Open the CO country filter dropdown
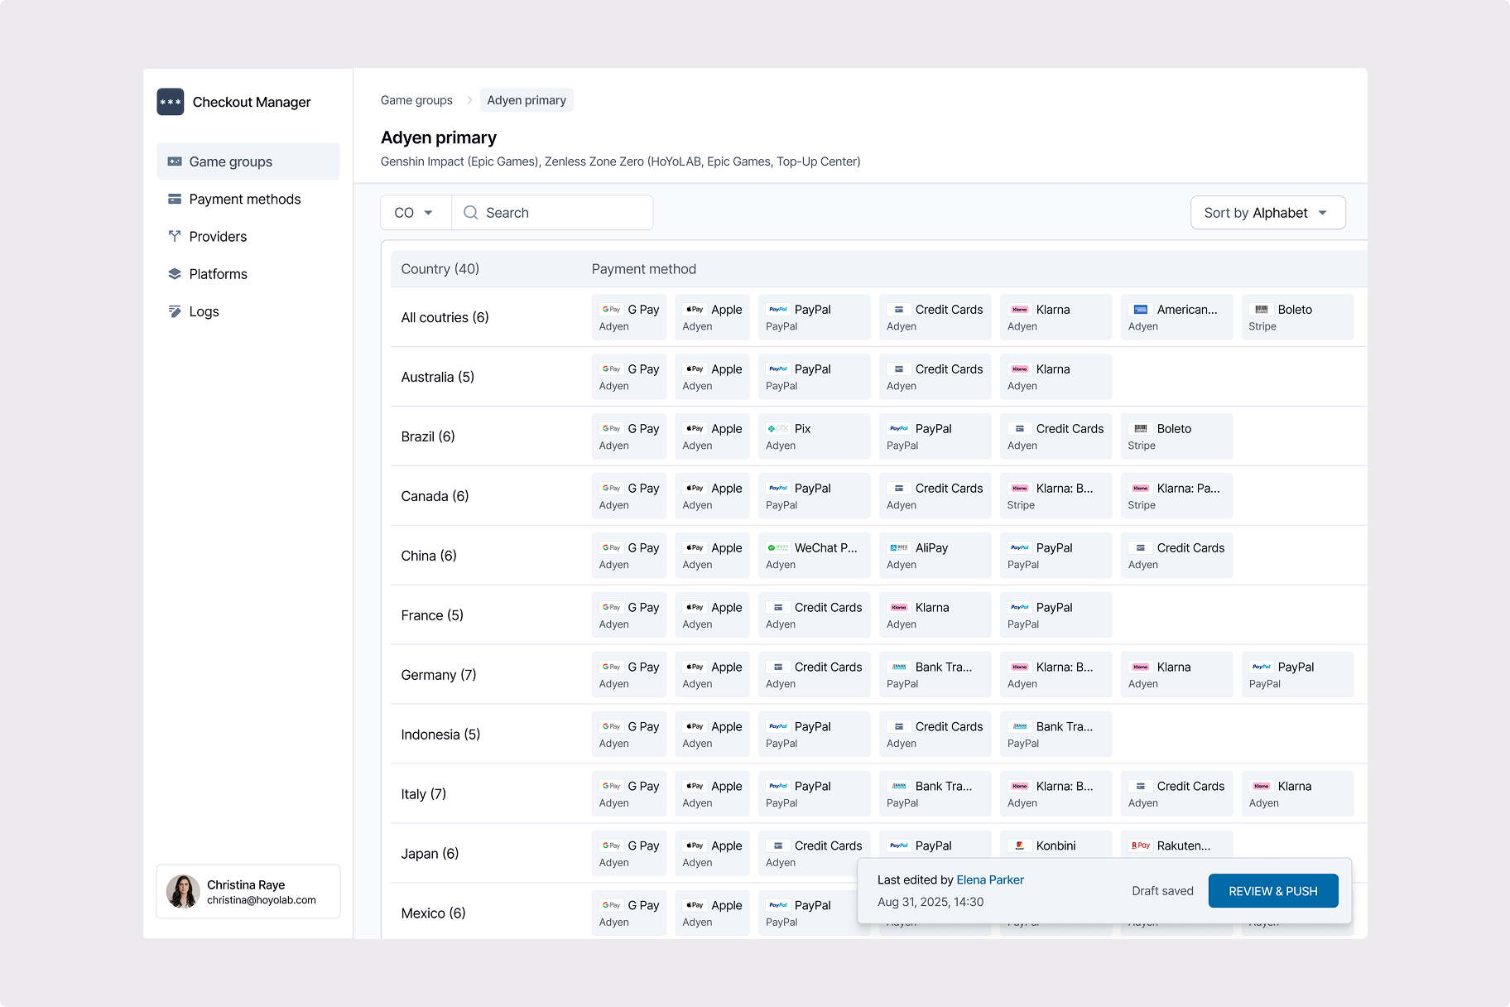 (x=413, y=213)
